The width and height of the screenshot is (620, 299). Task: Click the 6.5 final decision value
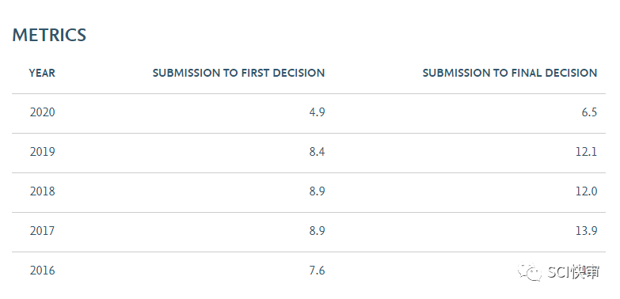pos(589,112)
